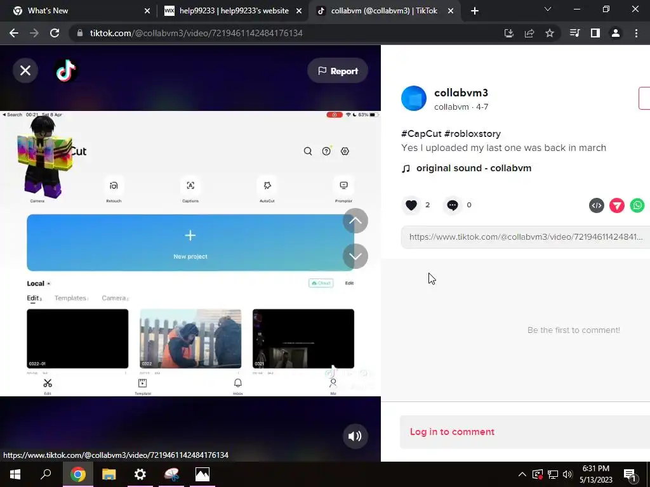This screenshot has width=650, height=487.
Task: Go to the previous video arrow
Action: (x=355, y=221)
